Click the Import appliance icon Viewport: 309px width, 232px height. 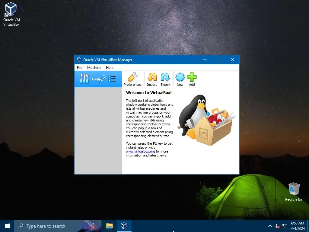tap(152, 79)
